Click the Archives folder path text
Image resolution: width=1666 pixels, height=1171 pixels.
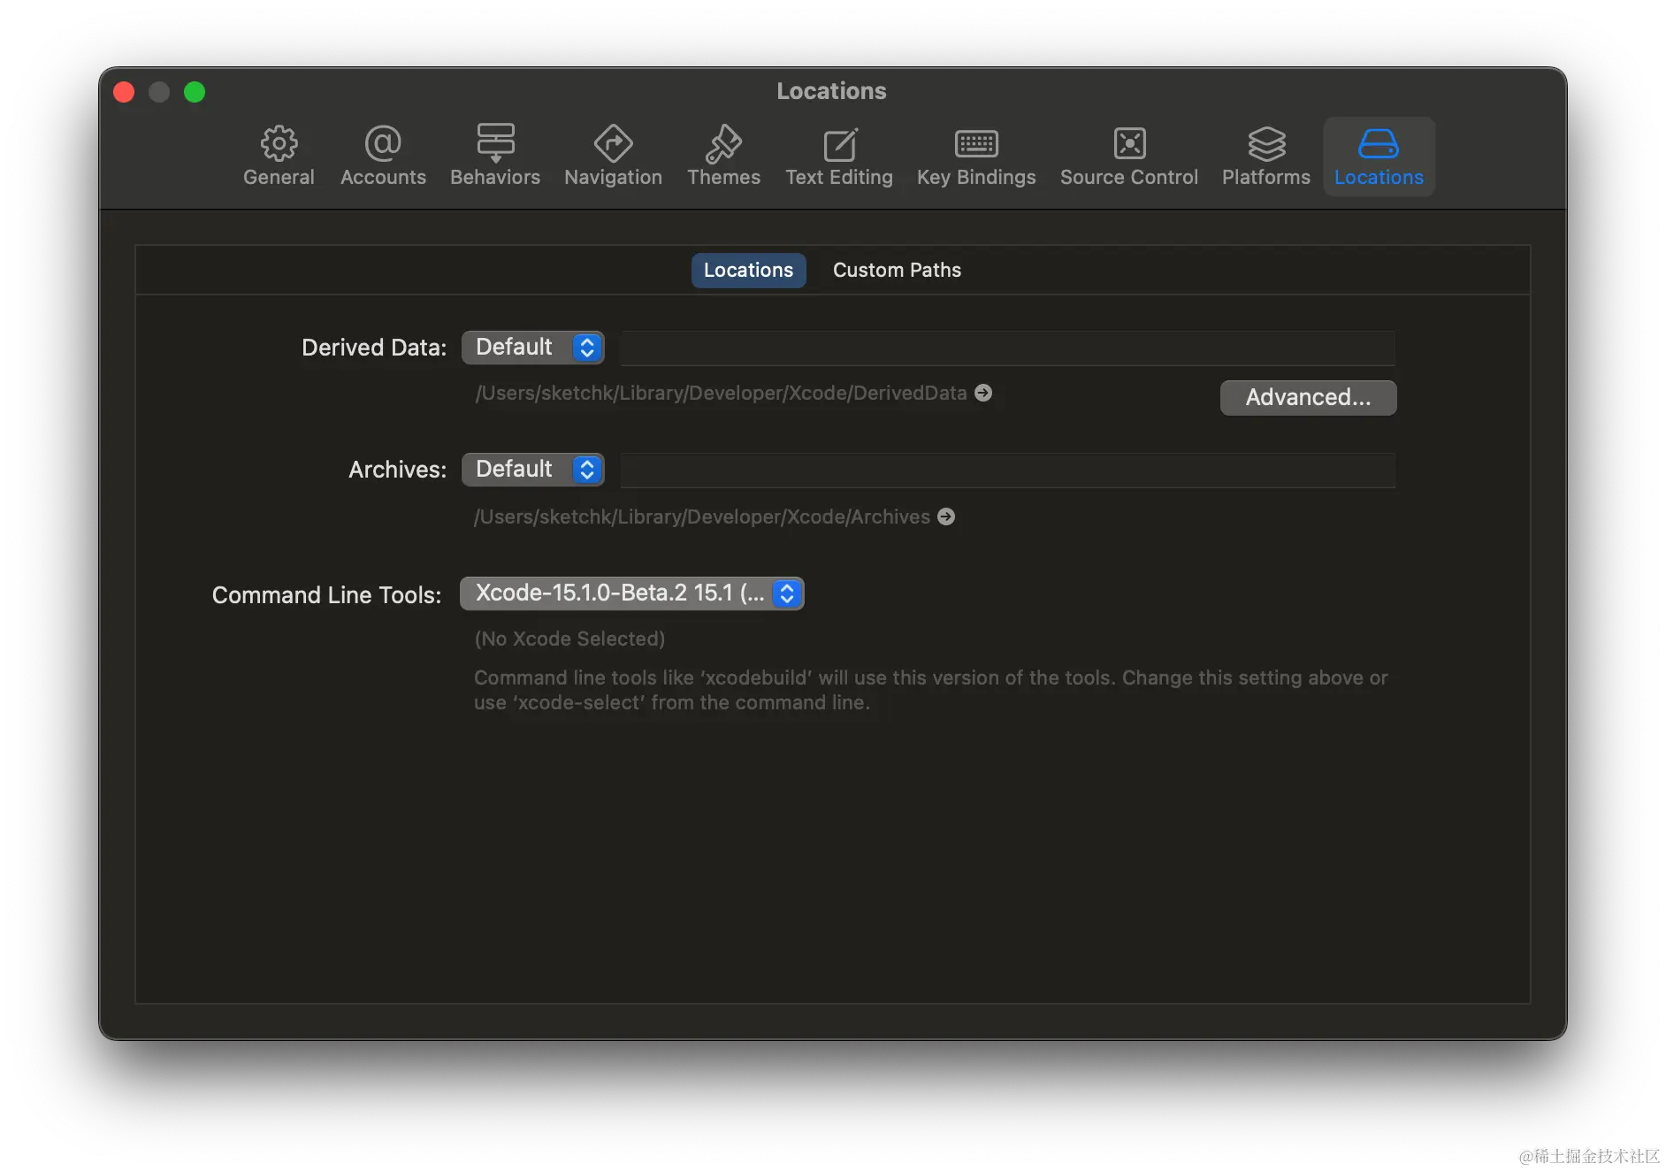(x=702, y=517)
